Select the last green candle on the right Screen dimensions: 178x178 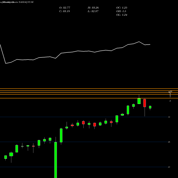pyautogui.click(x=150, y=107)
